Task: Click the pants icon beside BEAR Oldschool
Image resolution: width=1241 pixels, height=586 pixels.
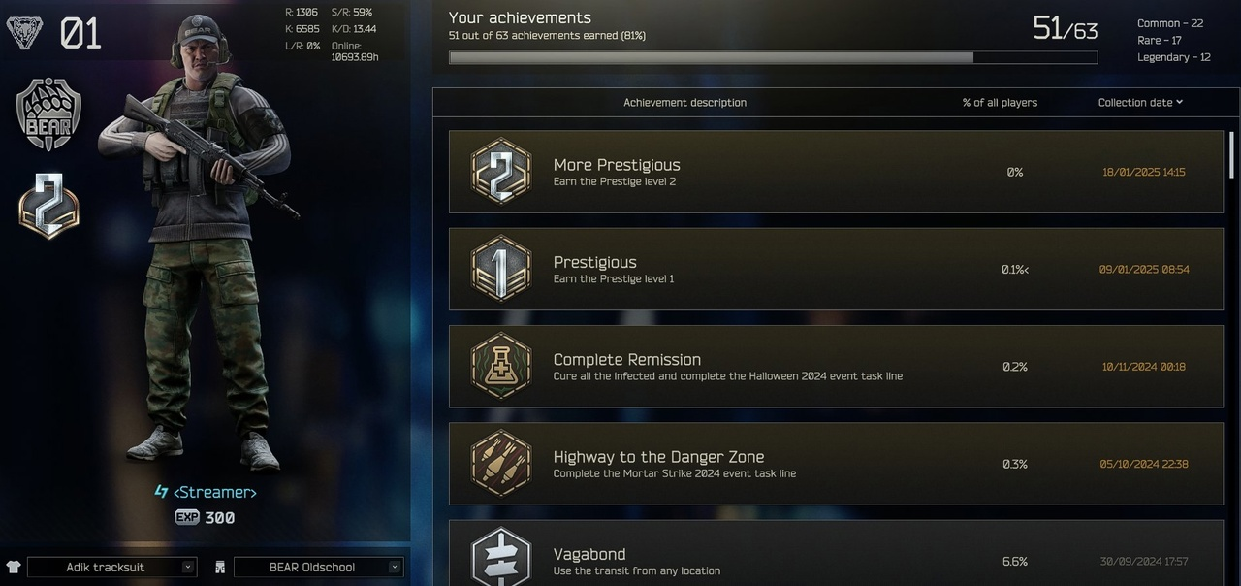Action: coord(220,568)
